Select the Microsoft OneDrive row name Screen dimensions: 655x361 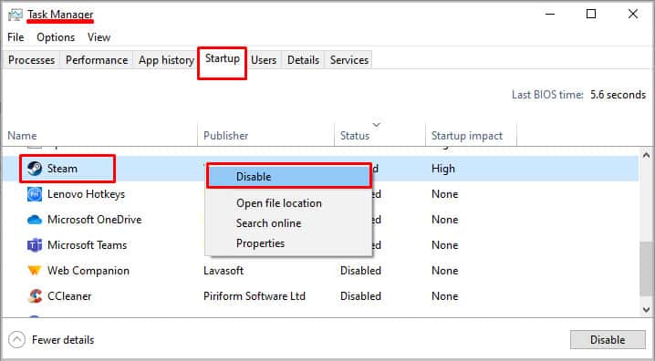pyautogui.click(x=94, y=220)
